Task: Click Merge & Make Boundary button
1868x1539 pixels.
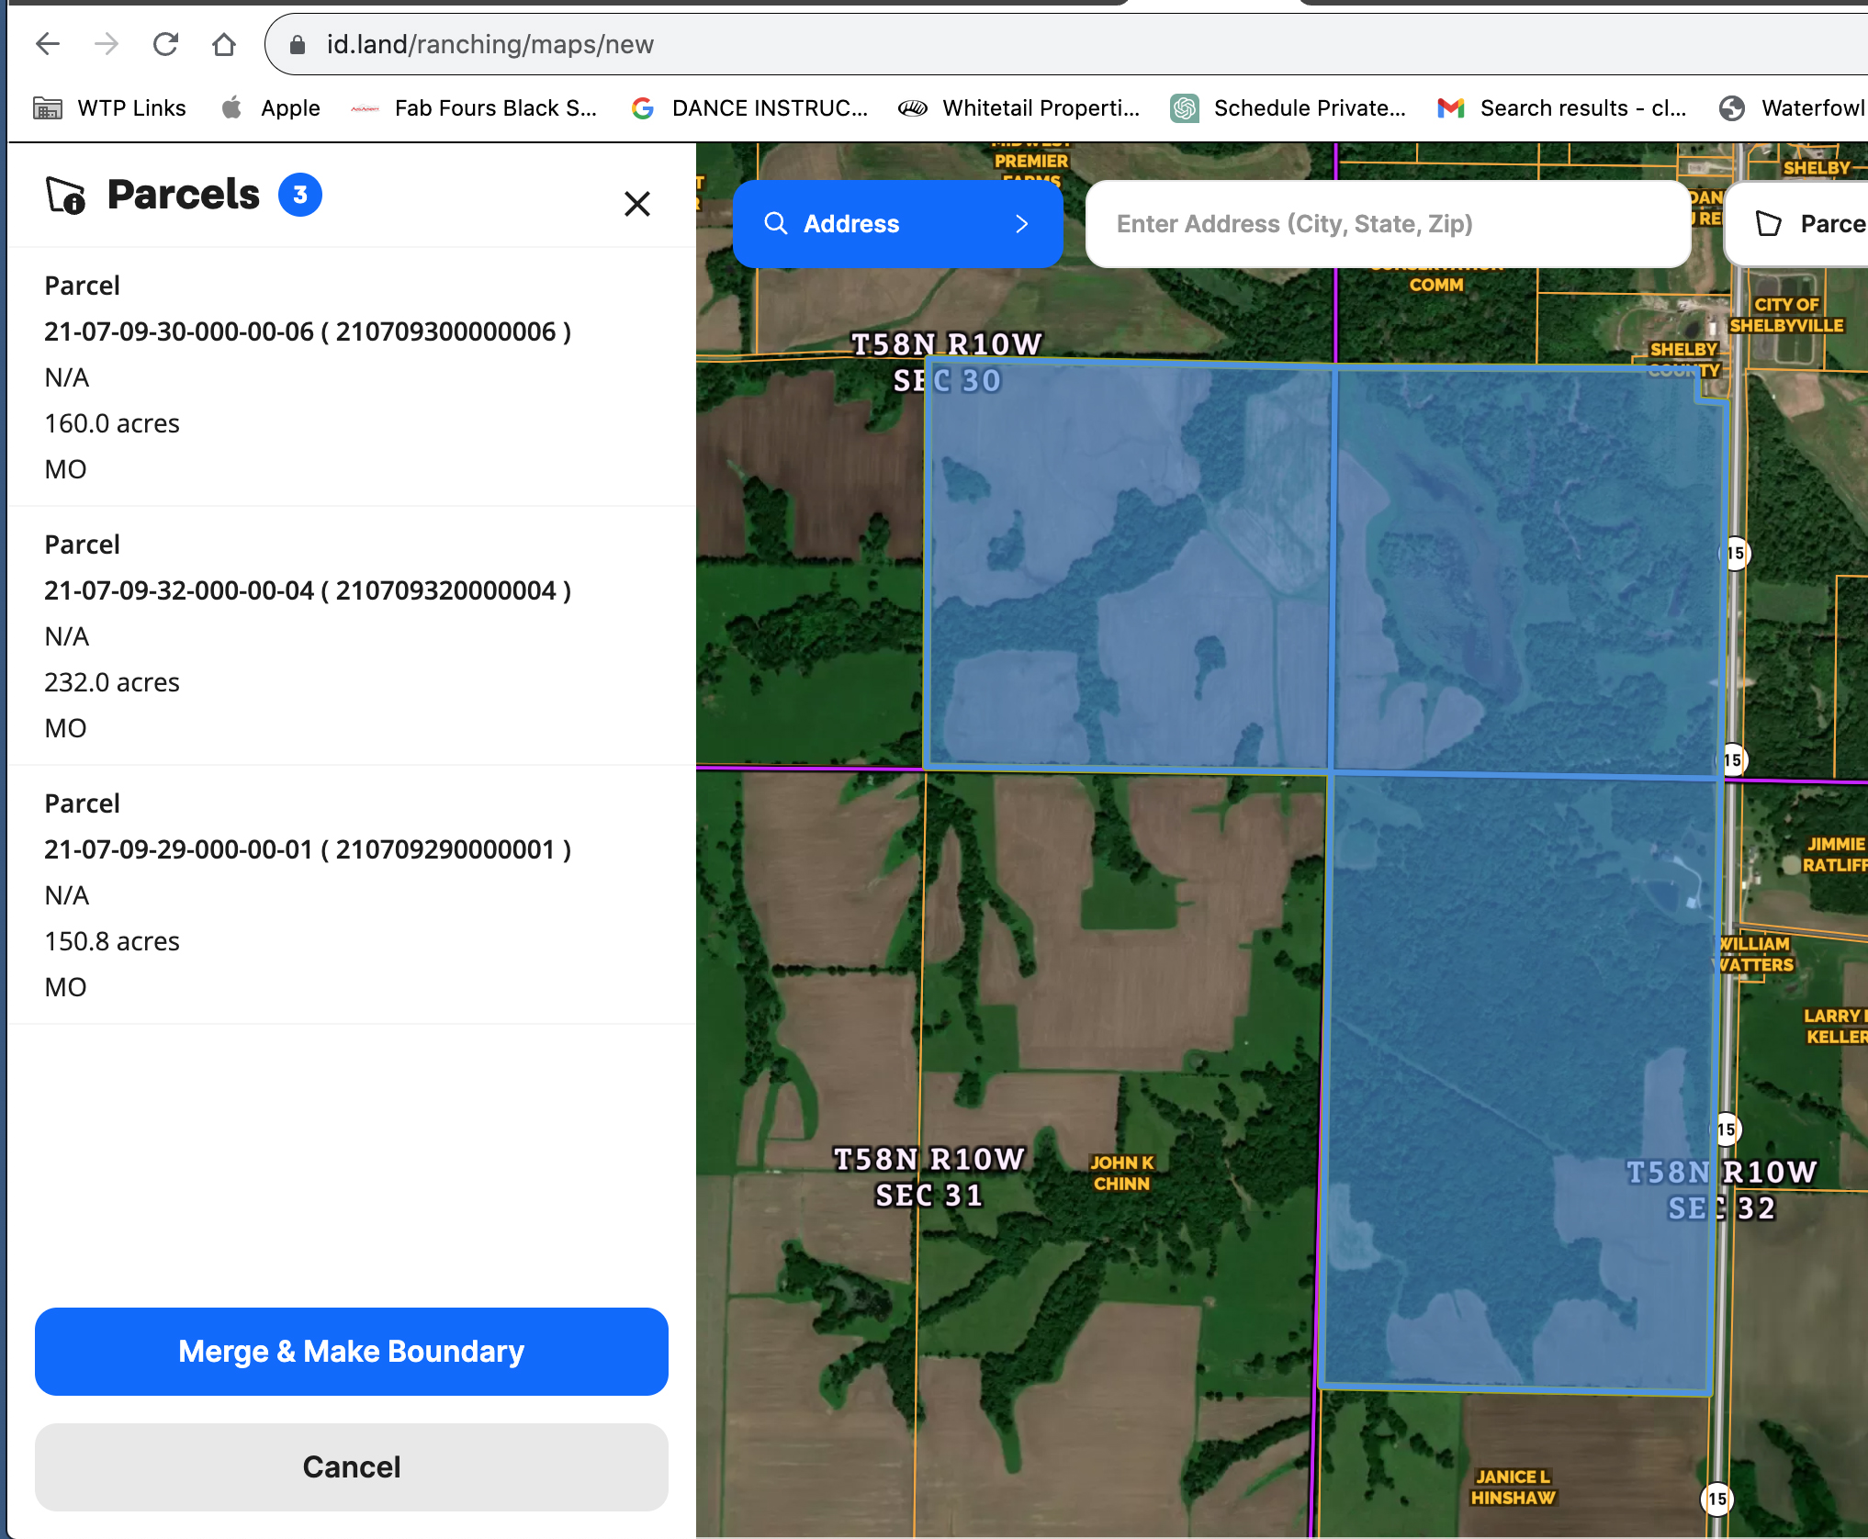Action: click(351, 1351)
